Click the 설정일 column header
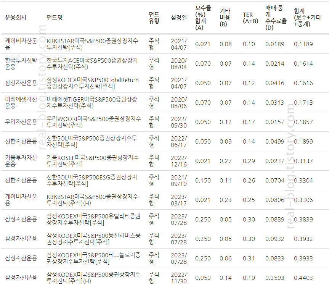The image size is (332, 286). pos(179,18)
